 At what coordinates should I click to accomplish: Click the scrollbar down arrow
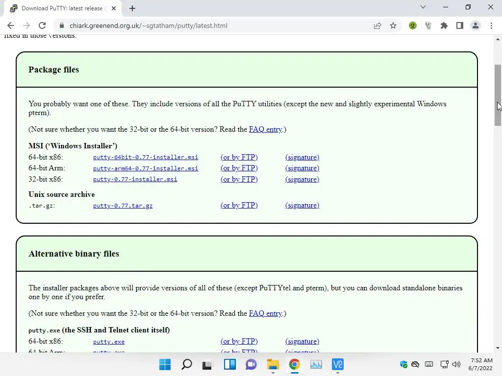(x=498, y=348)
